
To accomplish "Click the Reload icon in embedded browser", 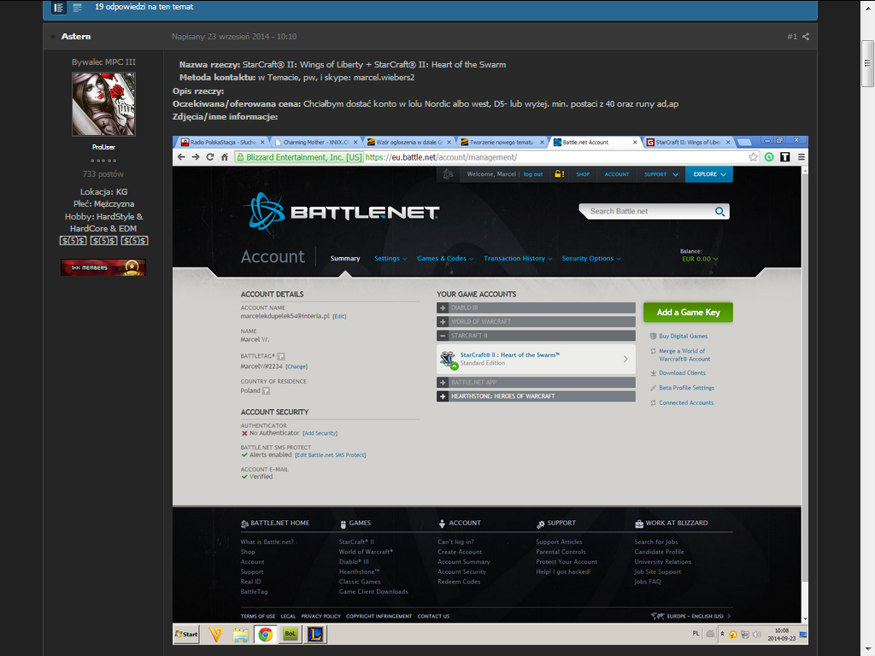I will pos(210,157).
